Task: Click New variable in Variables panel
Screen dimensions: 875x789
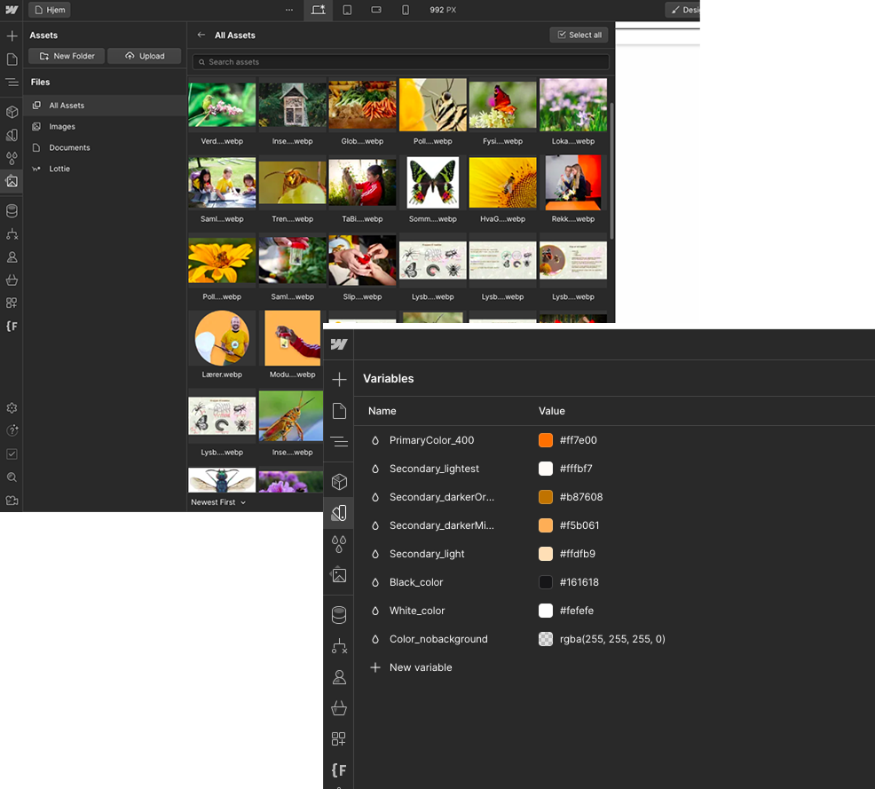Action: pyautogui.click(x=420, y=667)
